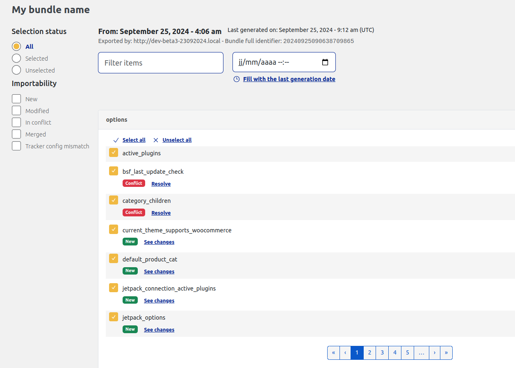This screenshot has height=368, width=515.
Task: Tick the Modified importability checkbox
Action: tap(16, 111)
